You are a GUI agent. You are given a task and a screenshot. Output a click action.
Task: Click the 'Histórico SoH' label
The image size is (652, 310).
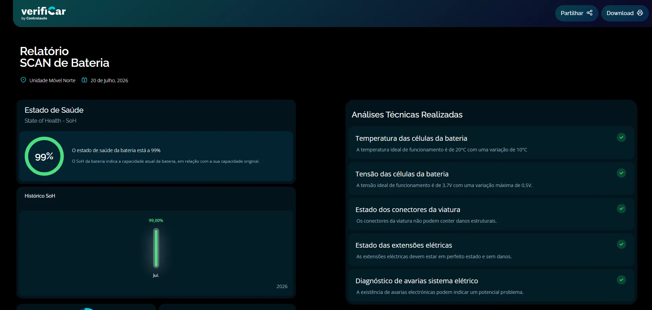40,196
